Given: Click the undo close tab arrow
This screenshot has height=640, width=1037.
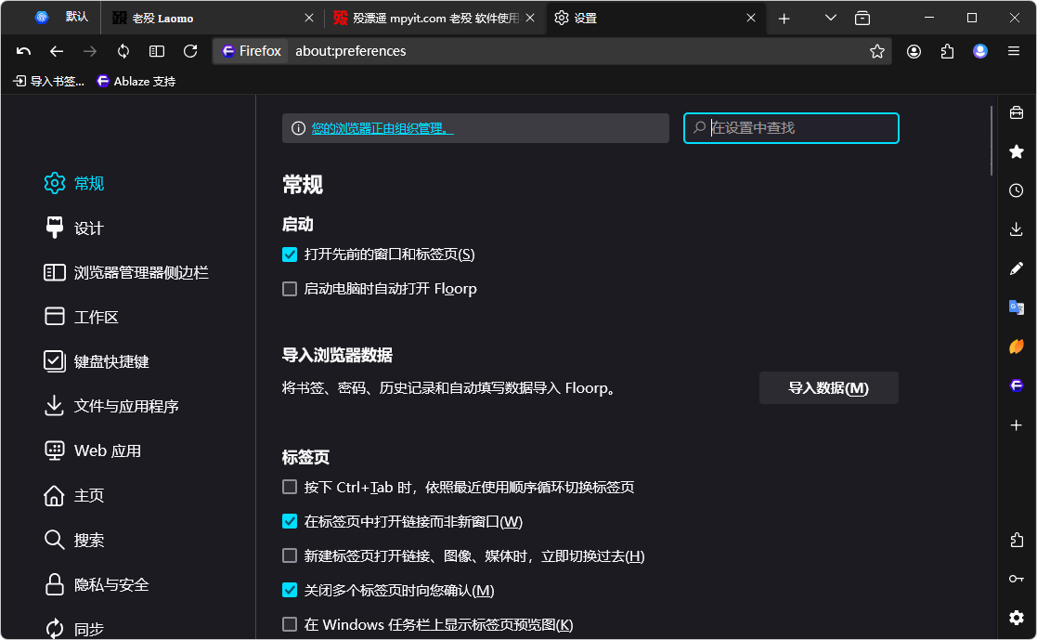Looking at the screenshot, I should [x=24, y=51].
